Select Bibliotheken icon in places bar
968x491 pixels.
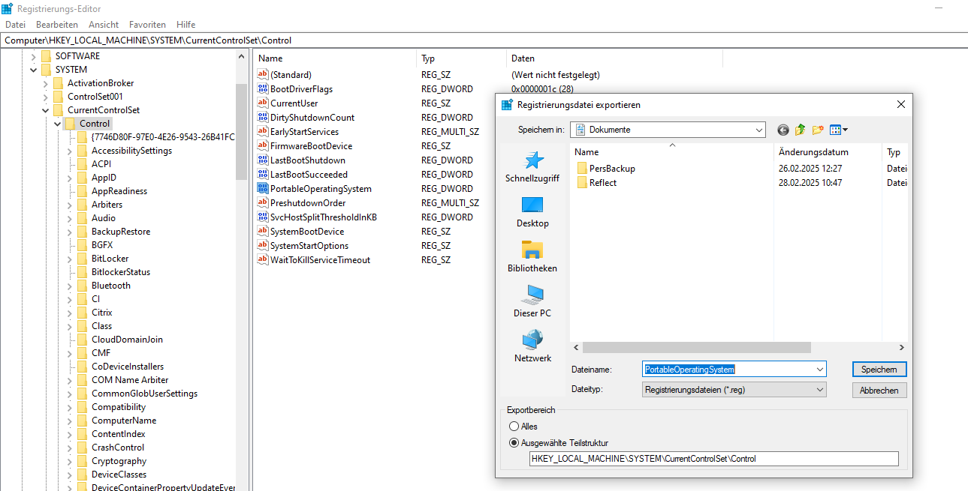[x=532, y=250]
